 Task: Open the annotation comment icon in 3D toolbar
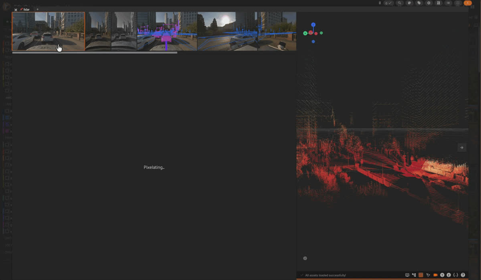pyautogui.click(x=407, y=275)
